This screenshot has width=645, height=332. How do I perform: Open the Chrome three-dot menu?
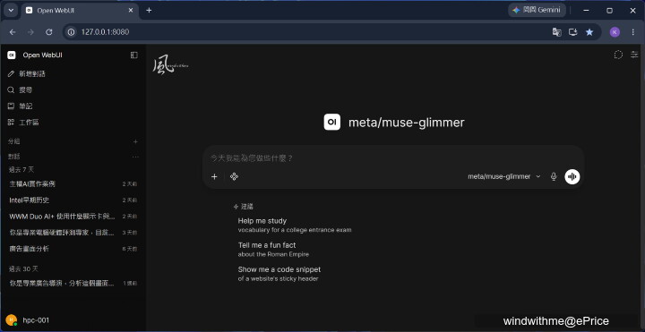point(633,32)
